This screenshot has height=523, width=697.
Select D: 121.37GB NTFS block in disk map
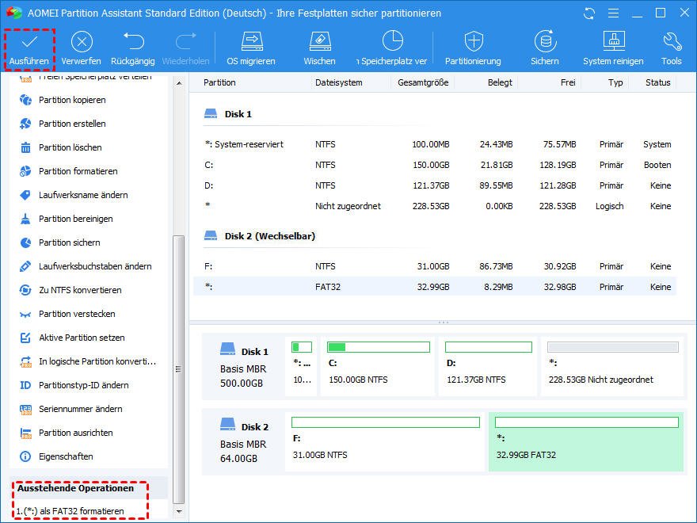(488, 366)
